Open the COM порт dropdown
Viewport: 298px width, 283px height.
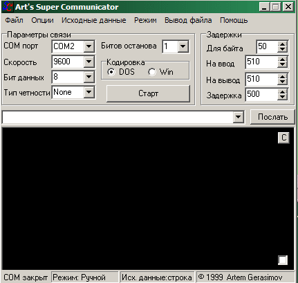click(89, 46)
